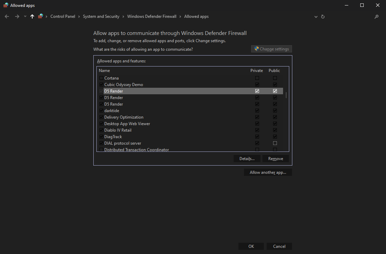Select the Allowed apps breadcrumb
The width and height of the screenshot is (386, 254).
click(197, 16)
